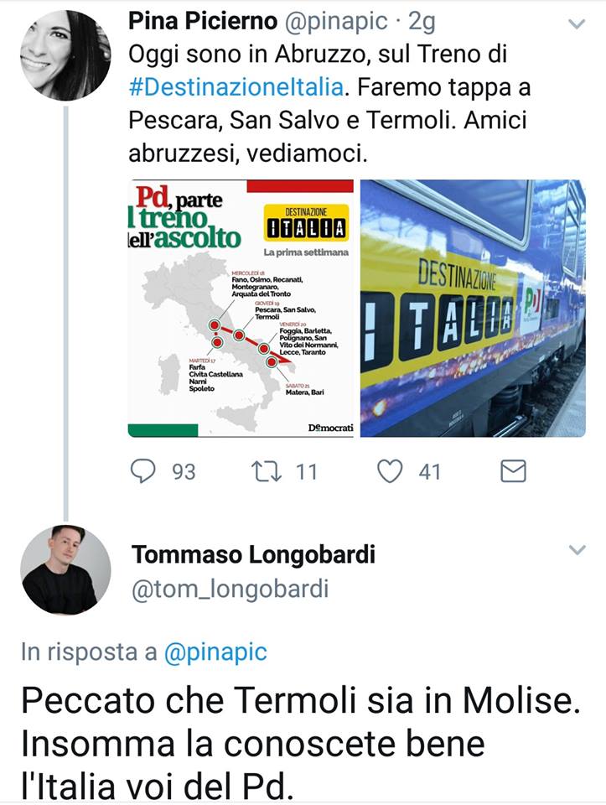Open the Destinazione Italia train photo
This screenshot has width=606, height=805.
point(473,308)
